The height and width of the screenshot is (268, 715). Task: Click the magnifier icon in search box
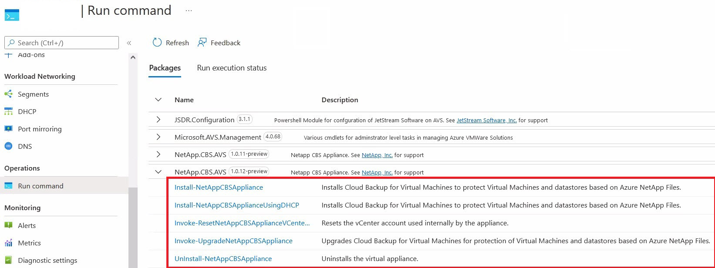[x=11, y=43]
